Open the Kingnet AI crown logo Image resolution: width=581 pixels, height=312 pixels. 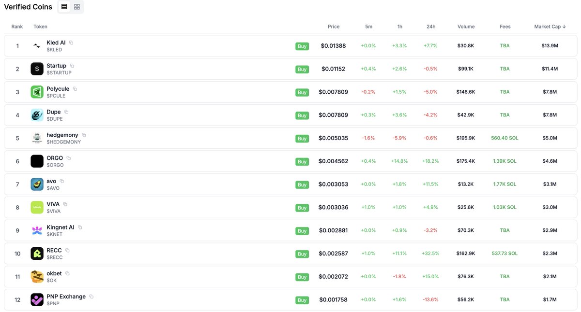tap(37, 230)
